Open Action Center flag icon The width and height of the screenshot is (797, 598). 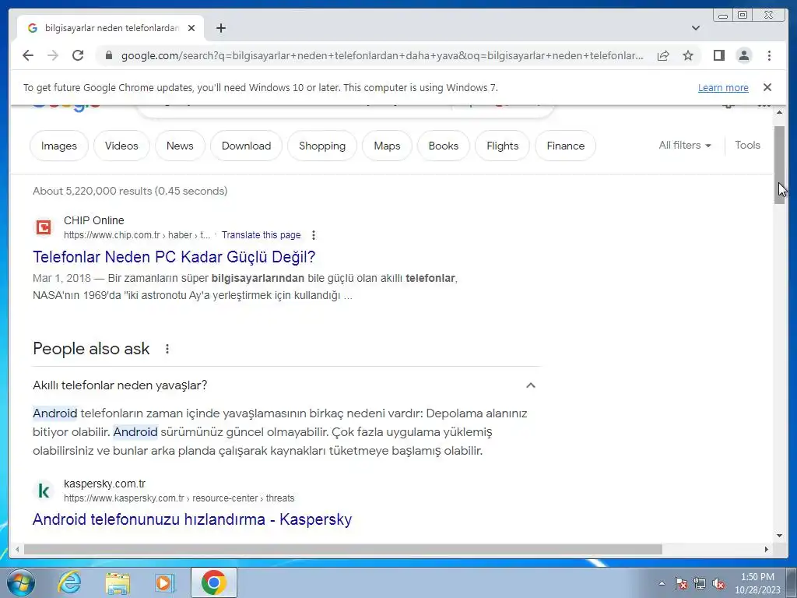coord(680,583)
